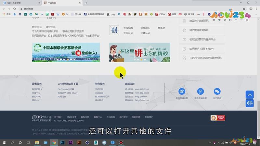260x146 pixels.
Task: Switch to the 中国知网 tab
Action: pos(61,3)
